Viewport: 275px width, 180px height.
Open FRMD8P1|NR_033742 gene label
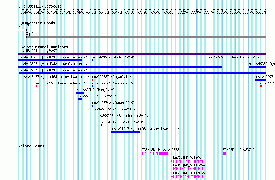pyautogui.click(x=239, y=150)
